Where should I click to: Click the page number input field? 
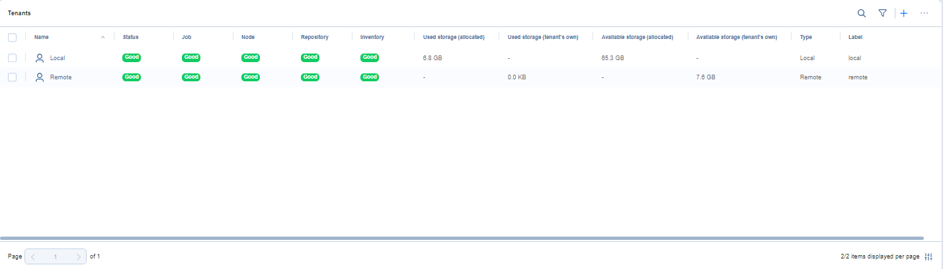pyautogui.click(x=56, y=256)
